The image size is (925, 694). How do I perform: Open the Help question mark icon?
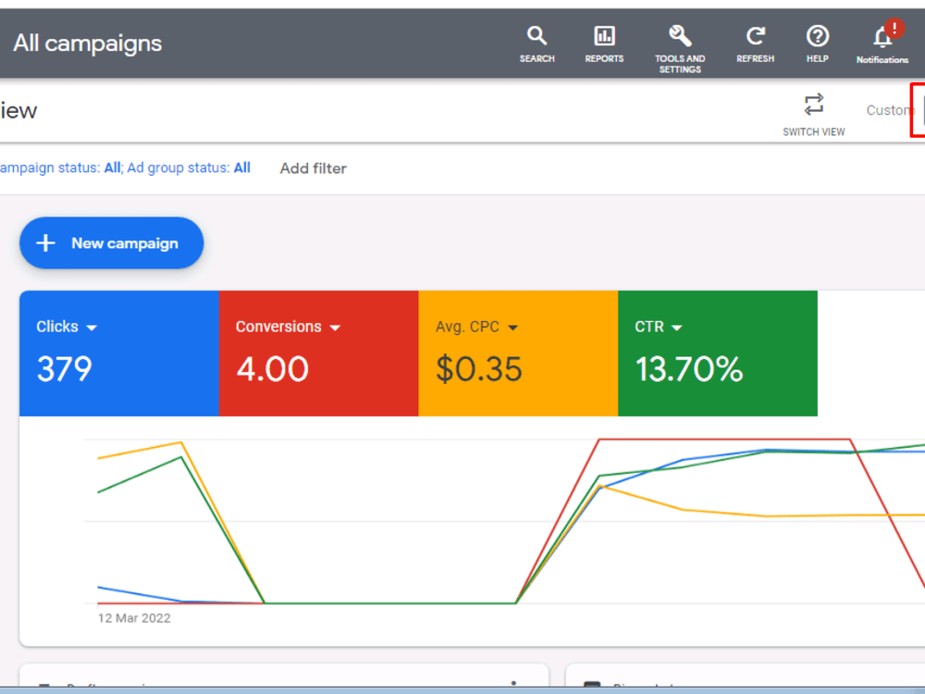[817, 44]
